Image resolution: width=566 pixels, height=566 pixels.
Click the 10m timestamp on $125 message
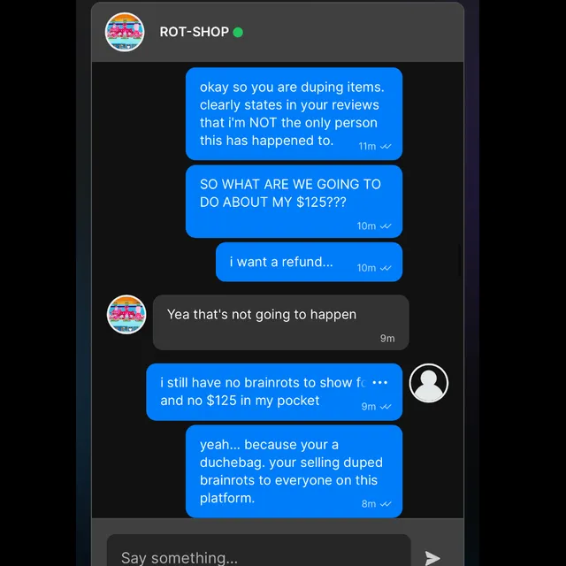pyautogui.click(x=366, y=226)
